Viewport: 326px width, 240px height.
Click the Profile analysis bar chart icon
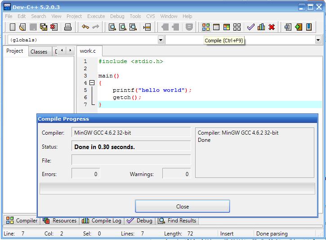click(x=261, y=27)
